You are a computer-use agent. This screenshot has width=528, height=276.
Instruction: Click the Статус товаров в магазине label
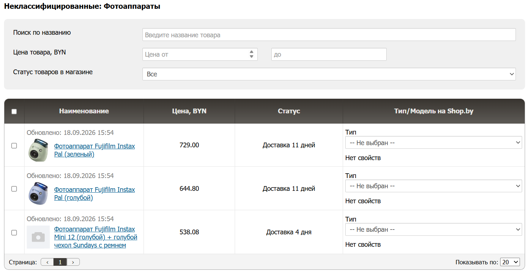(53, 72)
